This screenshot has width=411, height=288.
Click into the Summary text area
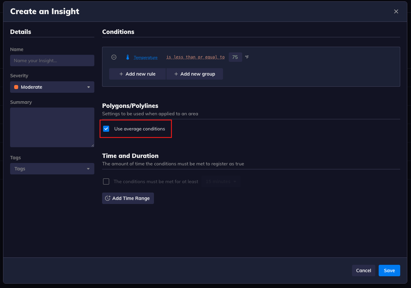[52, 127]
